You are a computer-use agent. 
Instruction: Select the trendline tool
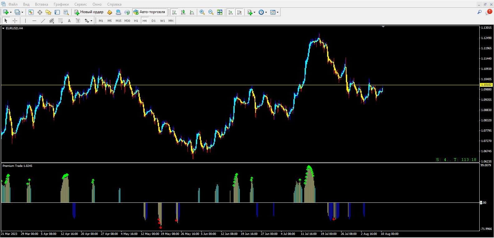[x=43, y=21]
